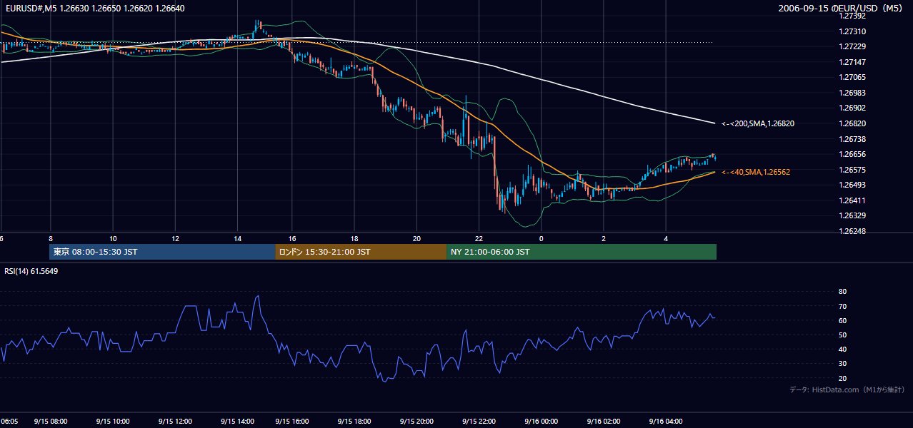Click the 9/15 08:00 date axis label
913x428 pixels.
coord(50,422)
